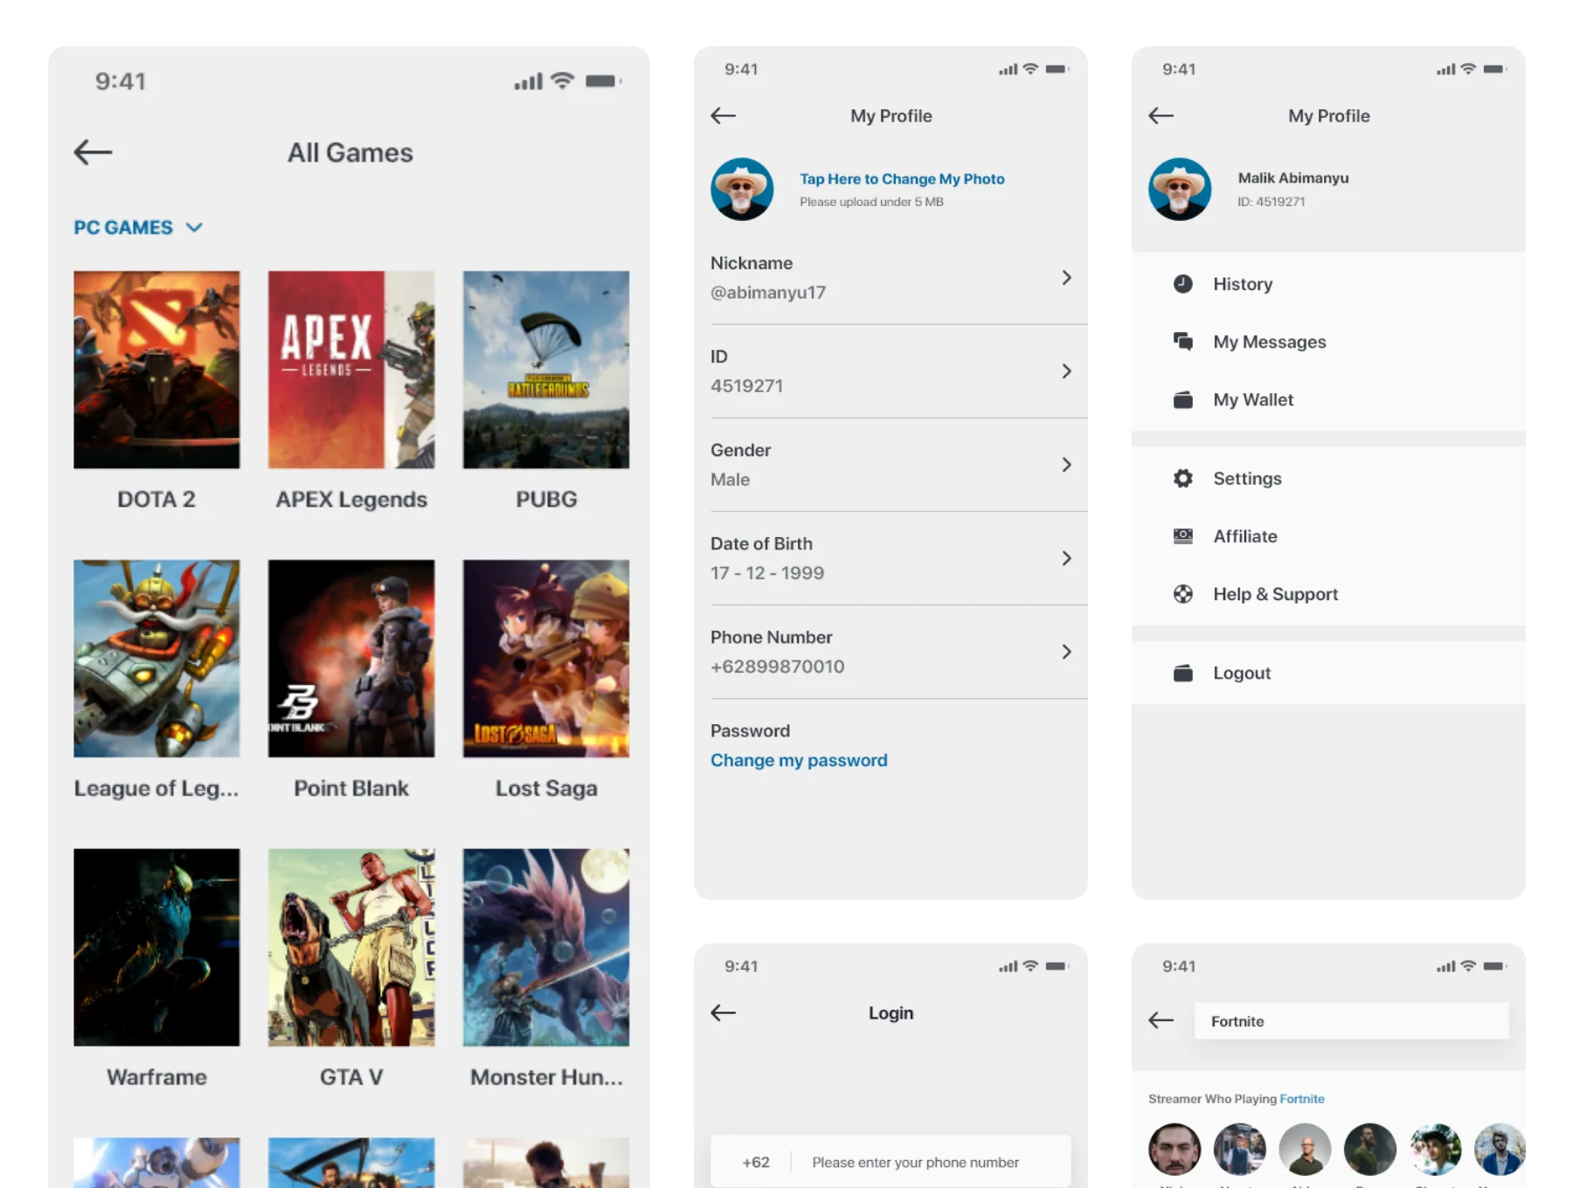
Task: Select the third streamer avatar
Action: [x=1305, y=1150]
